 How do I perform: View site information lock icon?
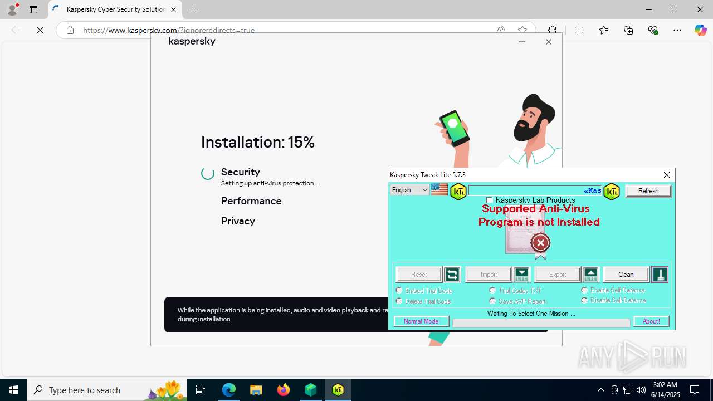(70, 30)
